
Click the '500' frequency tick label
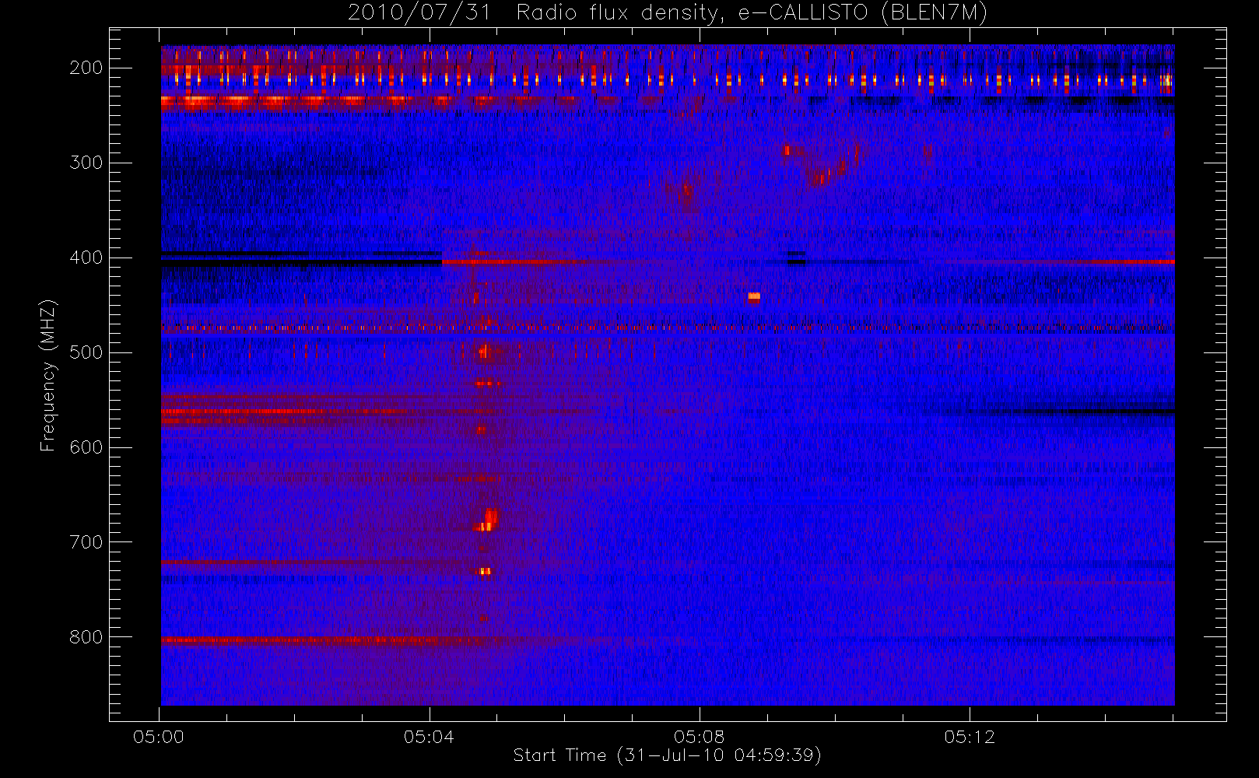(86, 352)
